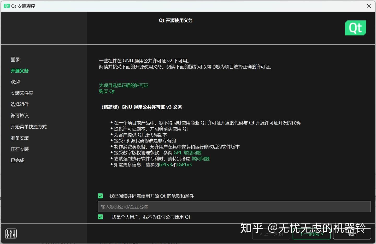The width and height of the screenshot is (376, 244).
Task: Jump to 安装文件夹 in the sidebar
Action: (x=22, y=93)
